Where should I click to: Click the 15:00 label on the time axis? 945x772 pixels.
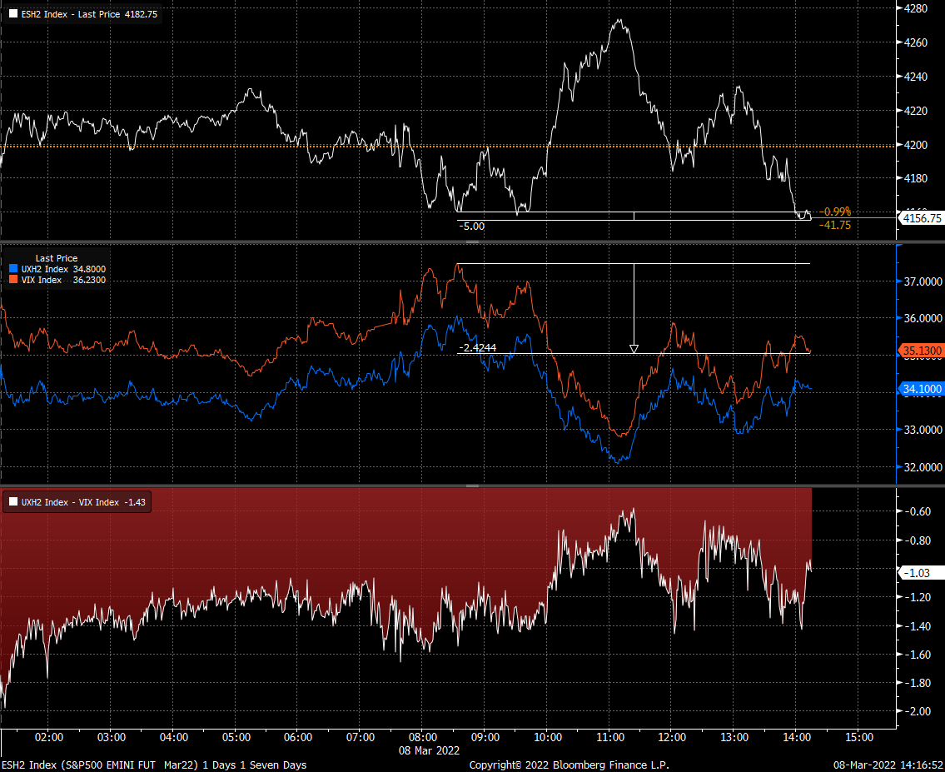pos(858,737)
